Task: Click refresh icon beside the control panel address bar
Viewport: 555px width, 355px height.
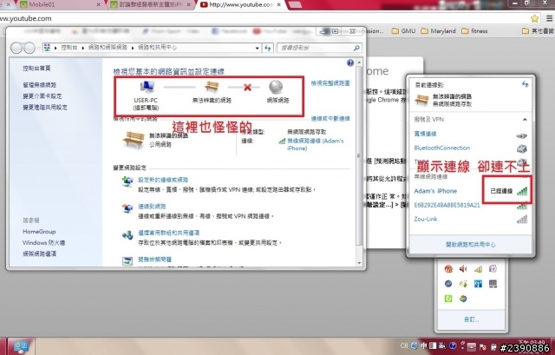Action: pos(268,48)
